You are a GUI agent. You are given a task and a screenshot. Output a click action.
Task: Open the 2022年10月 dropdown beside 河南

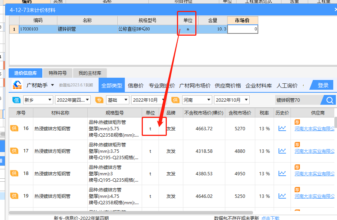pos(232,100)
